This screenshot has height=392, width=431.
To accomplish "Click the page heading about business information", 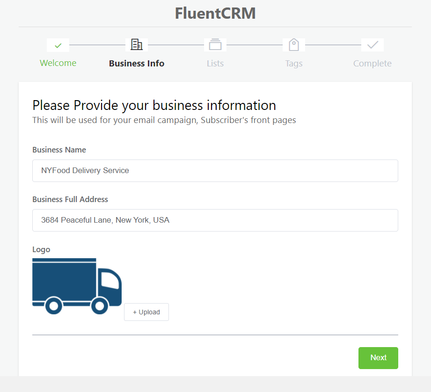I will coord(154,105).
